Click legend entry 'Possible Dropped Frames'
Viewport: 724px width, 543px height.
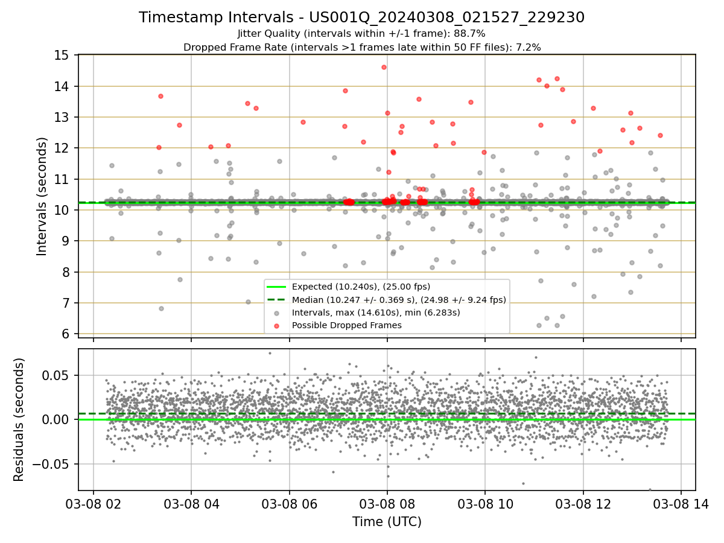[346, 325]
